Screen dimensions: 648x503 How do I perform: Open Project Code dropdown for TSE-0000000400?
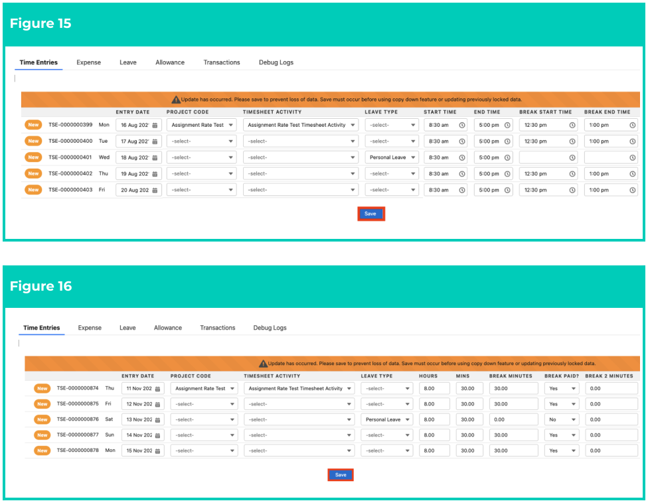pyautogui.click(x=202, y=141)
